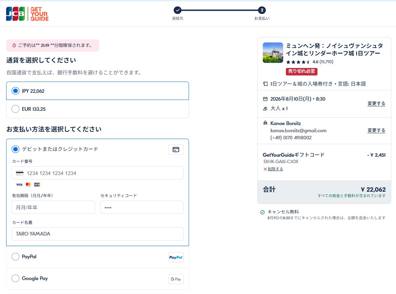Click the セキュリティコード input field
Image resolution: width=396 pixels, height=294 pixels.
coord(142,207)
